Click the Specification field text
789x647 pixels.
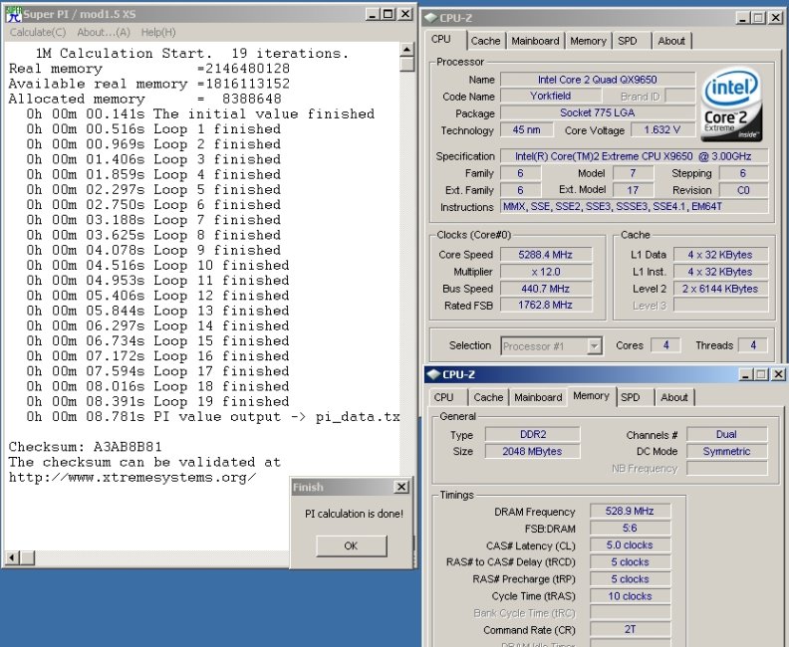click(x=634, y=156)
